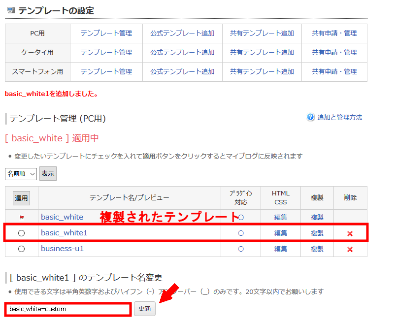Click 編集 for basic_white1
Viewport: 396px width, 322px height.
281,233
